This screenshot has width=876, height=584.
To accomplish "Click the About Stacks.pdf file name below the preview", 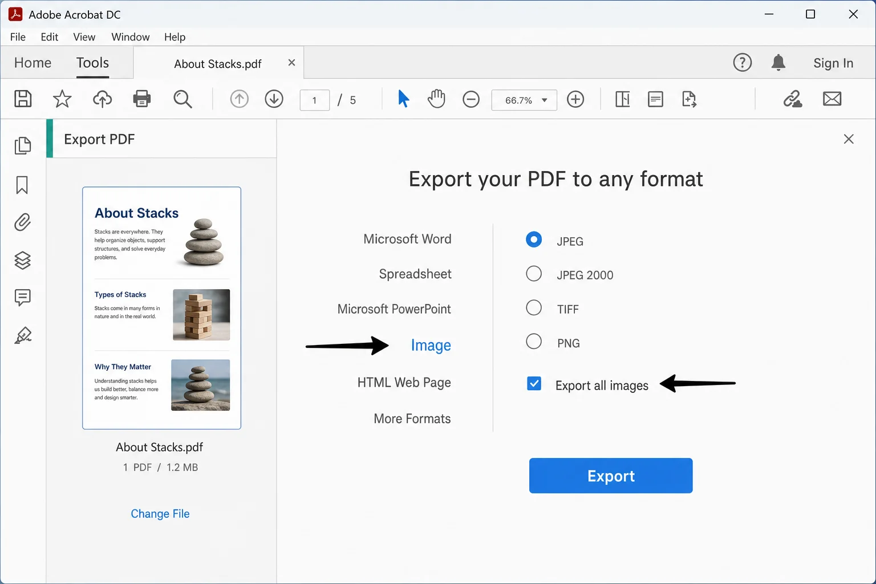I will coord(160,447).
